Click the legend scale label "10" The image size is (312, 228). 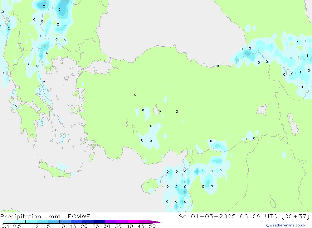click(62, 226)
